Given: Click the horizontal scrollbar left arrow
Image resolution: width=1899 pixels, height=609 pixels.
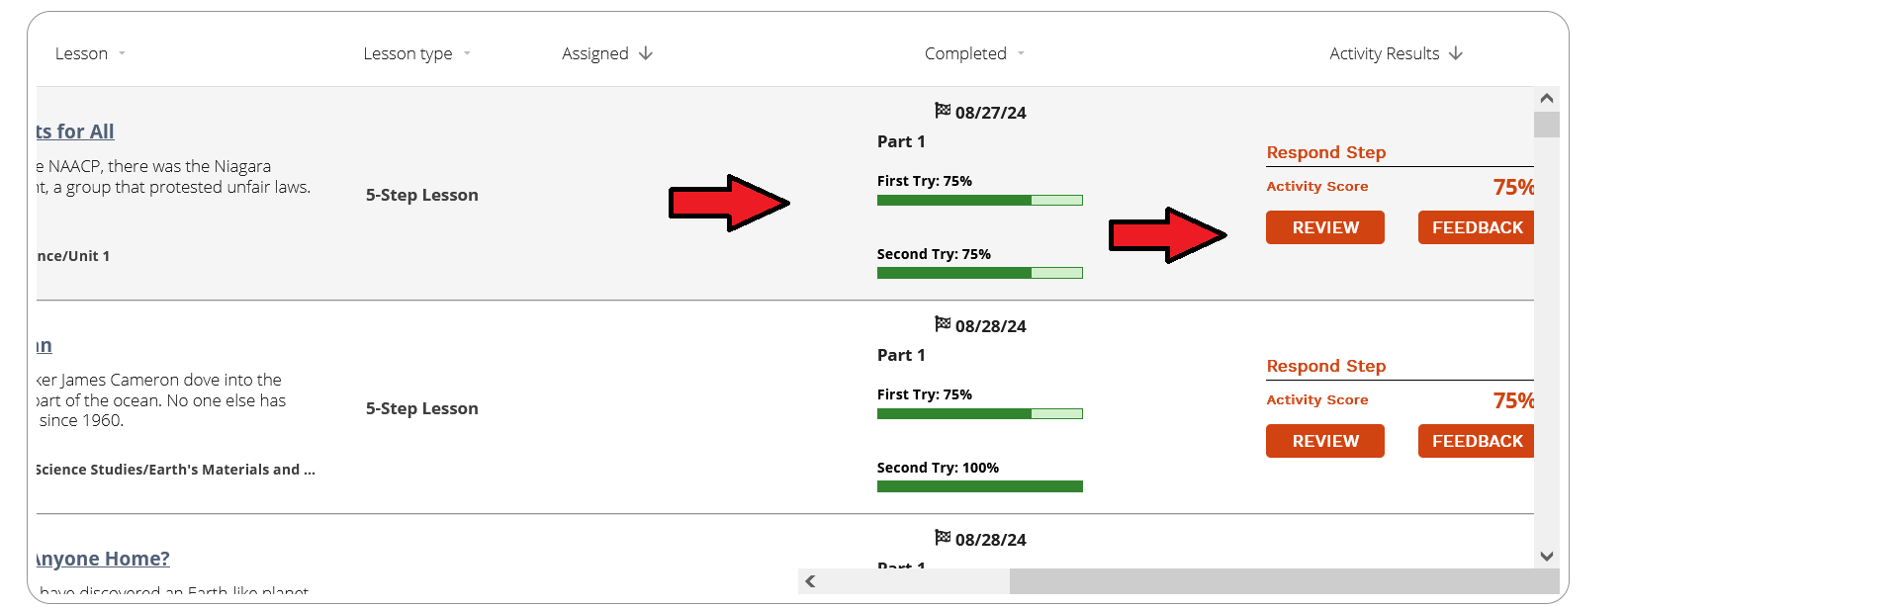Looking at the screenshot, I should [x=810, y=581].
